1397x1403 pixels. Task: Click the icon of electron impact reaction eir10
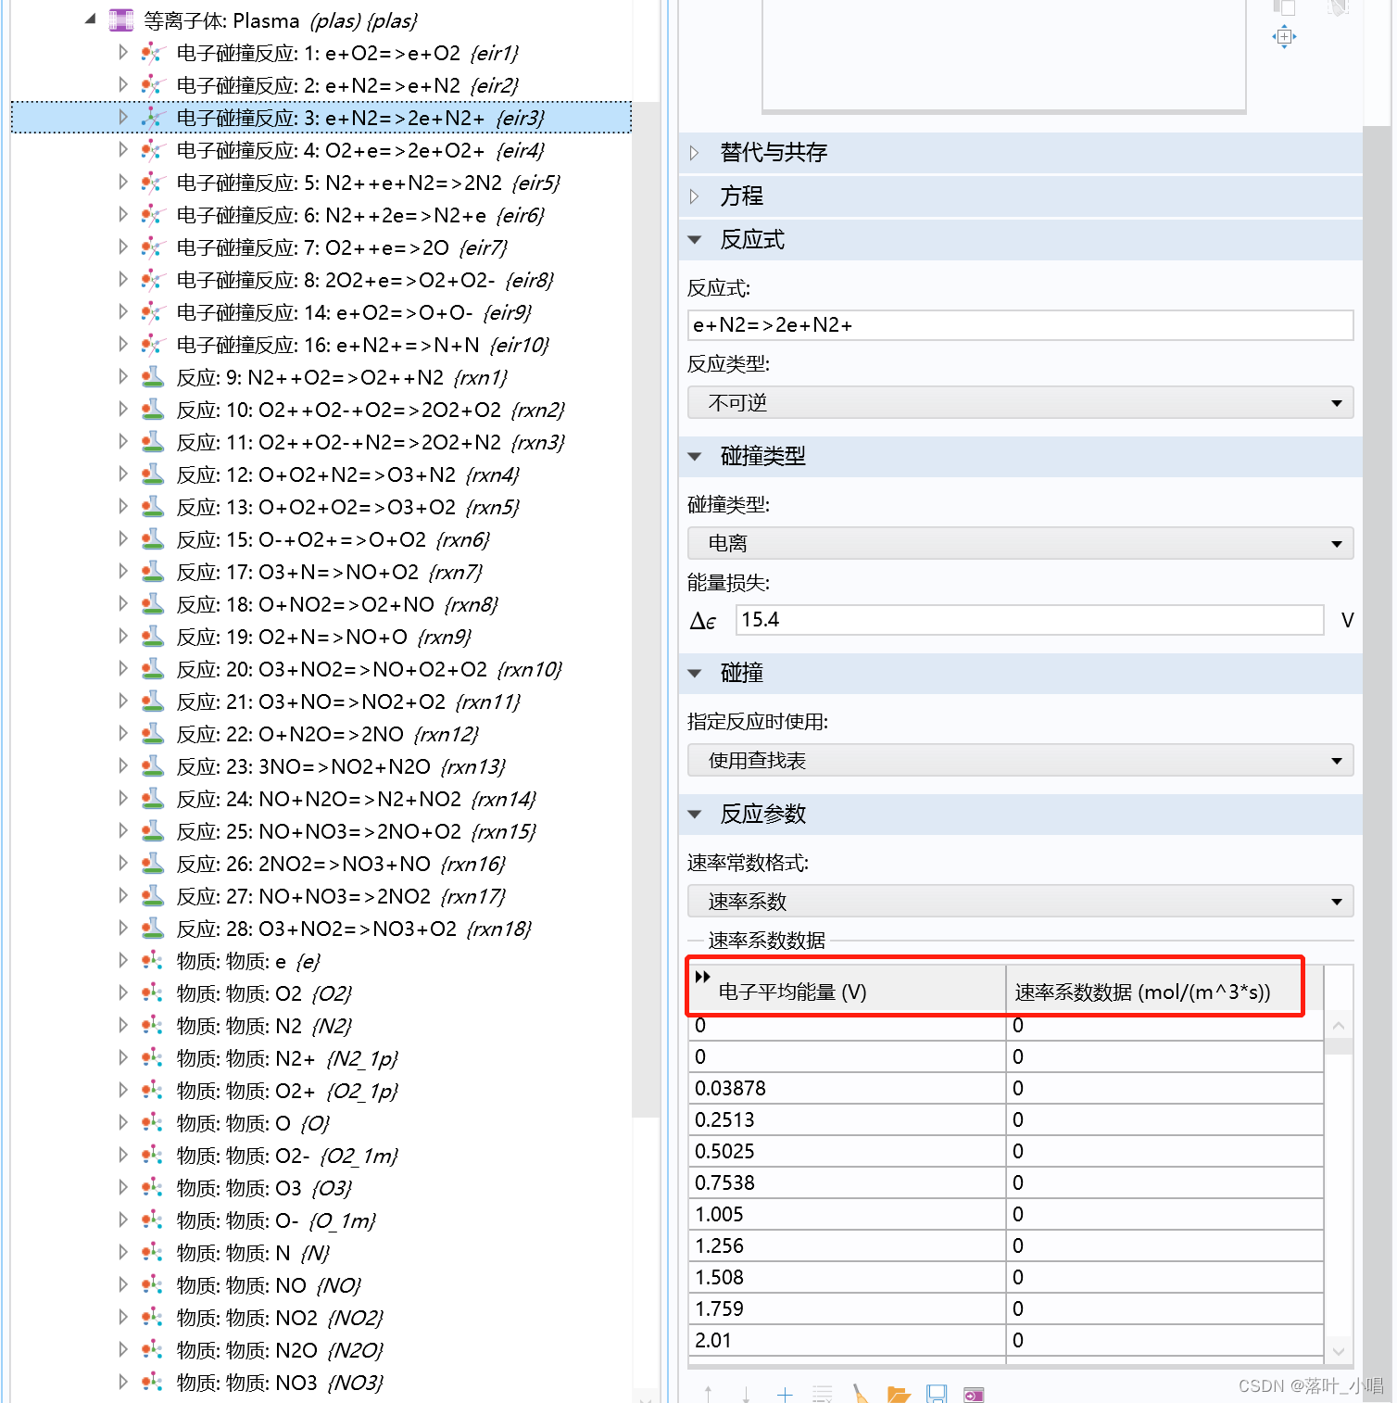tap(153, 345)
